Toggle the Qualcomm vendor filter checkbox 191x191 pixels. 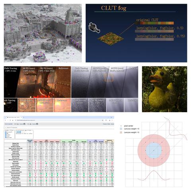pos(6,137)
